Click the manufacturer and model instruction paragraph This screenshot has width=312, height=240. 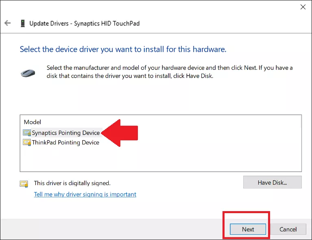169,72
